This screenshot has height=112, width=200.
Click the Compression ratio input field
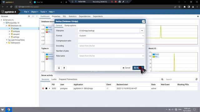click(x=111, y=41)
